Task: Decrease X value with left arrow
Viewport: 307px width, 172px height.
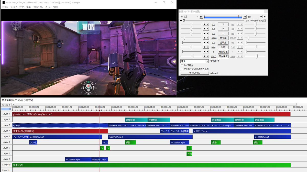Action: pos(204,24)
